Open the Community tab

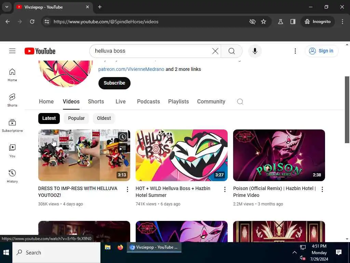coord(211,101)
